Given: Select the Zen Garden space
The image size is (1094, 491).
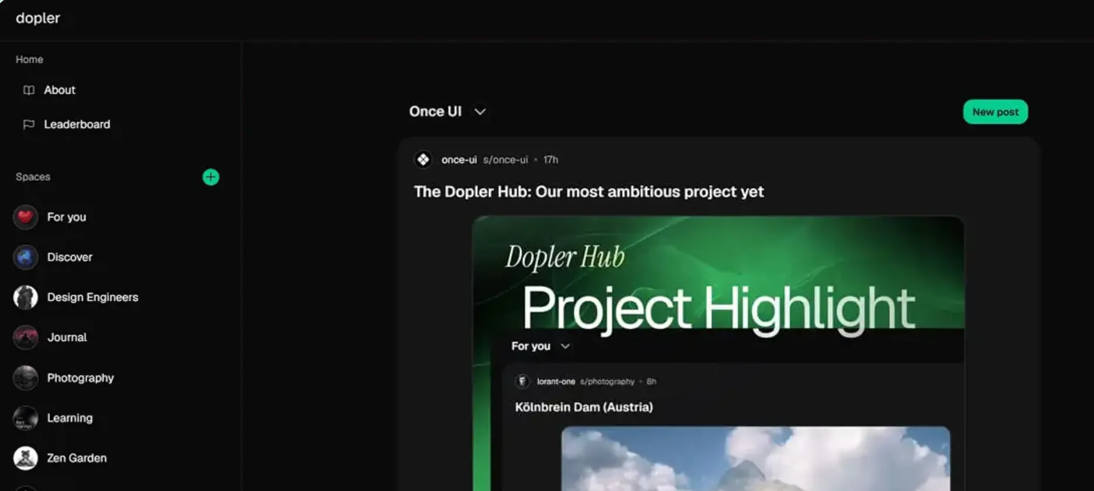Looking at the screenshot, I should [77, 458].
